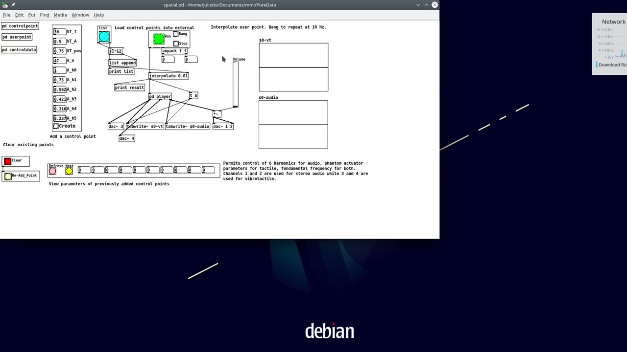Click the Re-Add_Point yellow bang
This screenshot has width=627, height=352.
coord(8,176)
